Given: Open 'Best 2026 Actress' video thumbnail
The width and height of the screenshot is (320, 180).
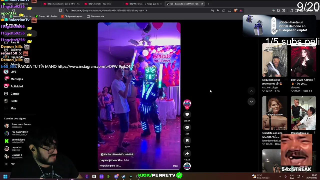Looking at the screenshot, I should [x=303, y=60].
